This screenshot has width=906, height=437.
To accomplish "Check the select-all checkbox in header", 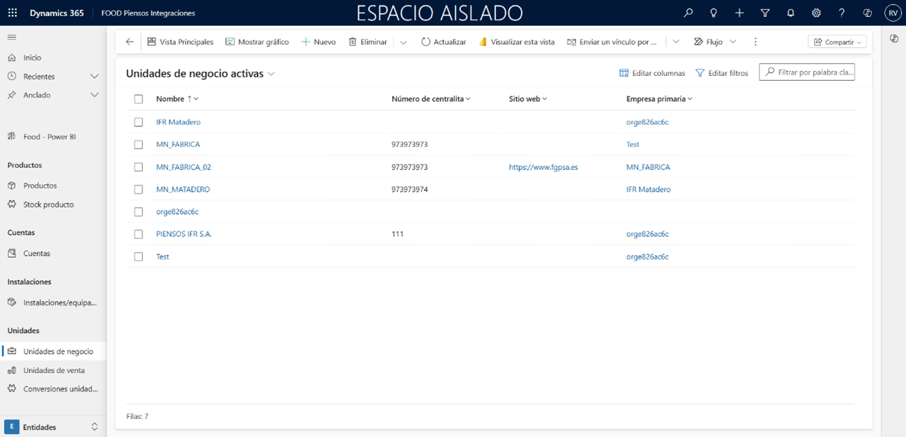I will point(138,99).
